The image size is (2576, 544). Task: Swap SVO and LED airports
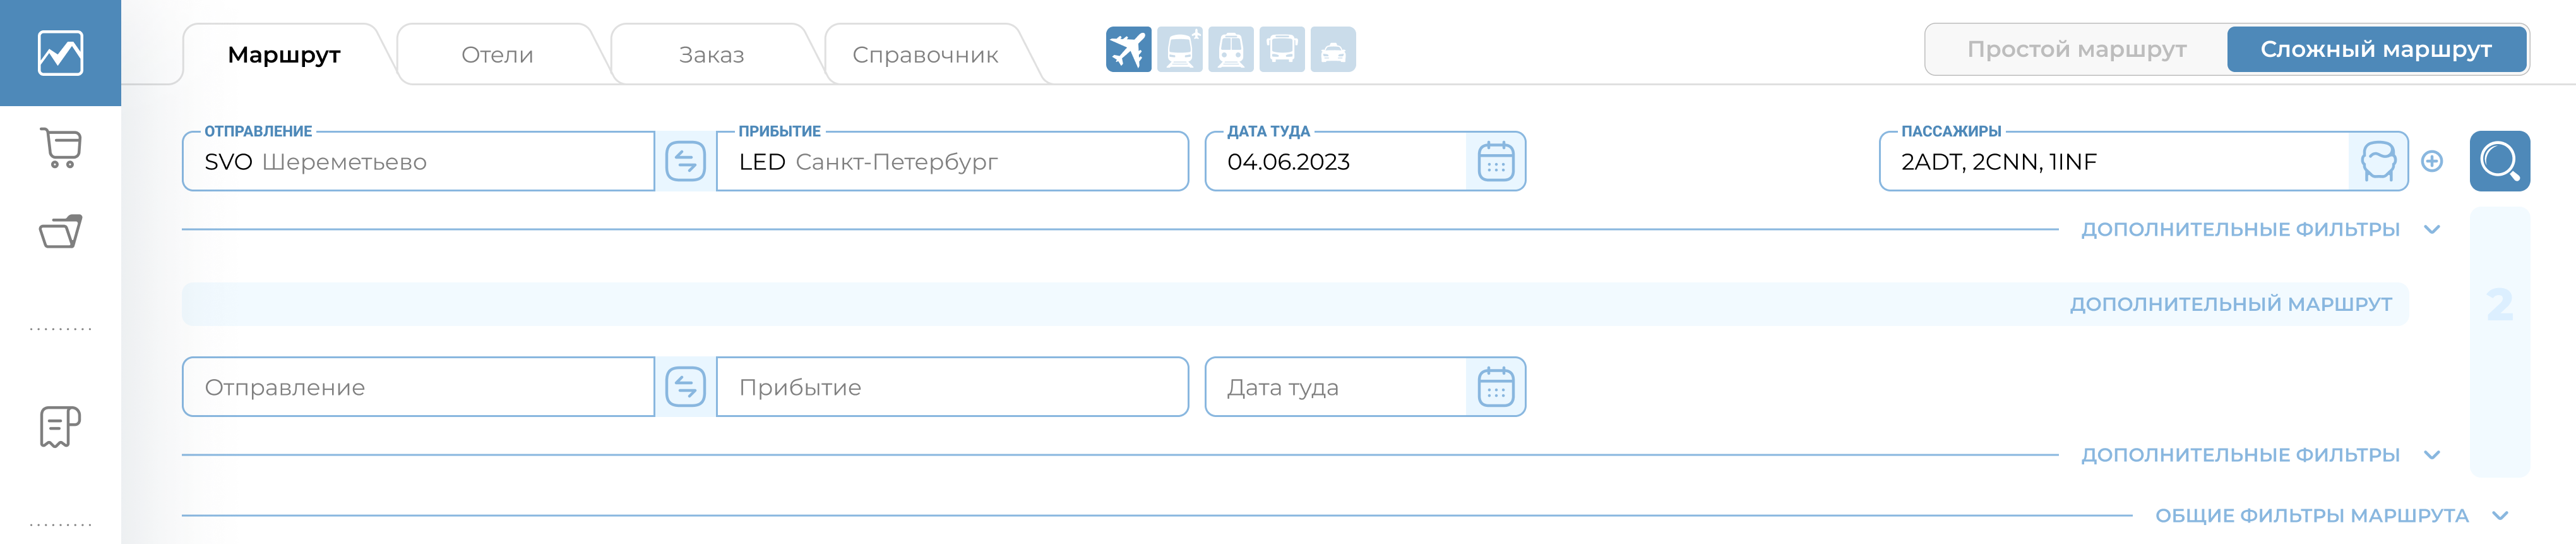[685, 161]
